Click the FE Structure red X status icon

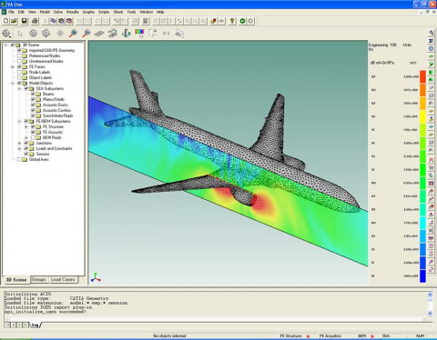point(308,336)
